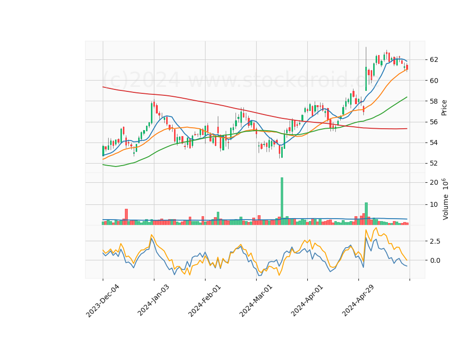Click the 58 price axis value
The image size is (472, 339).
coord(434,101)
